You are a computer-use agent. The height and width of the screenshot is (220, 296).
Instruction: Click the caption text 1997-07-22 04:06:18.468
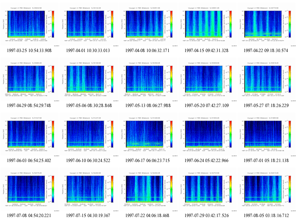tap(147, 216)
